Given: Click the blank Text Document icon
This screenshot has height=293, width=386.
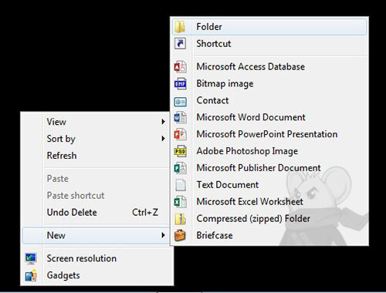Looking at the screenshot, I should (x=181, y=185).
